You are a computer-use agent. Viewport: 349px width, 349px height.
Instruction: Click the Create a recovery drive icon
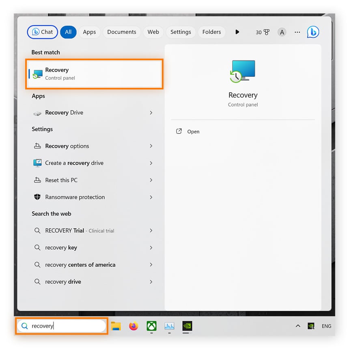37,163
